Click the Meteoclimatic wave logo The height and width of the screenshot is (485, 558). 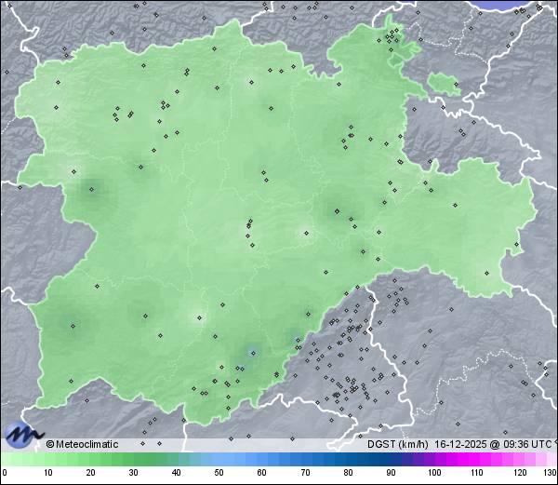(x=23, y=434)
